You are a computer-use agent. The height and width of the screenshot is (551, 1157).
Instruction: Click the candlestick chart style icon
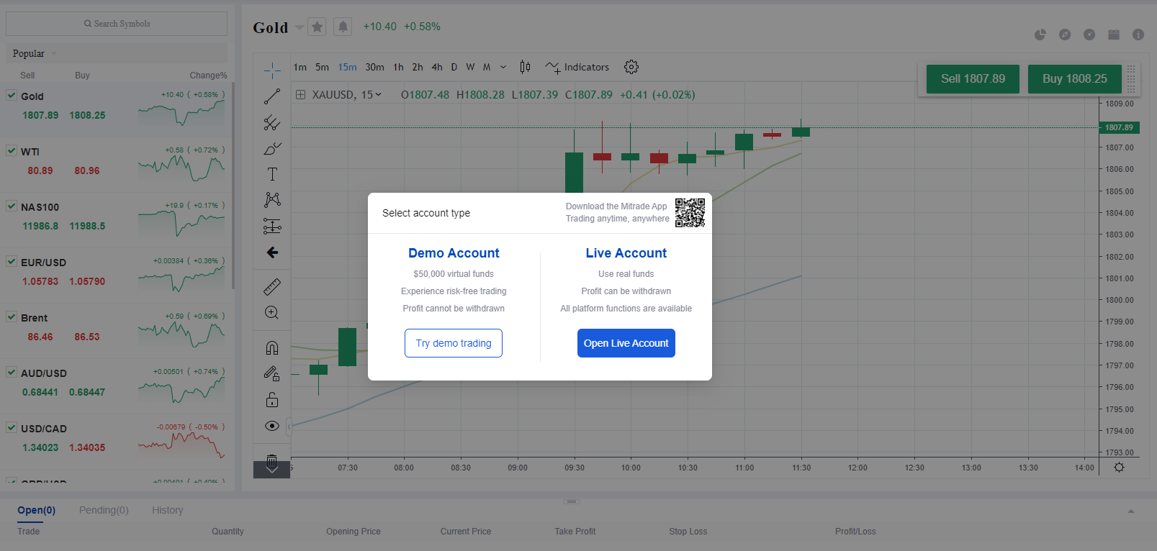point(525,67)
